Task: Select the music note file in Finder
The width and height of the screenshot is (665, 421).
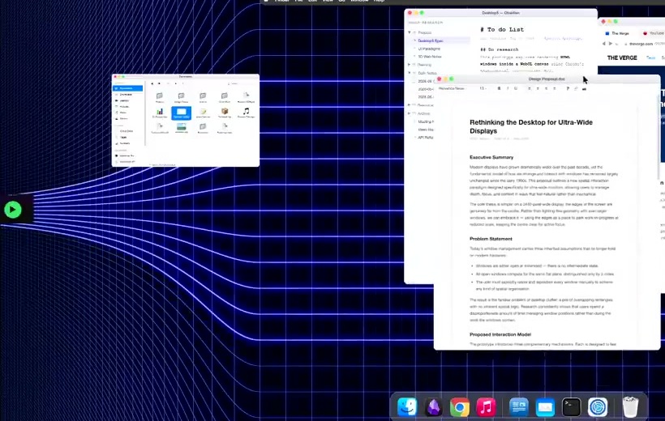Action: (x=246, y=113)
